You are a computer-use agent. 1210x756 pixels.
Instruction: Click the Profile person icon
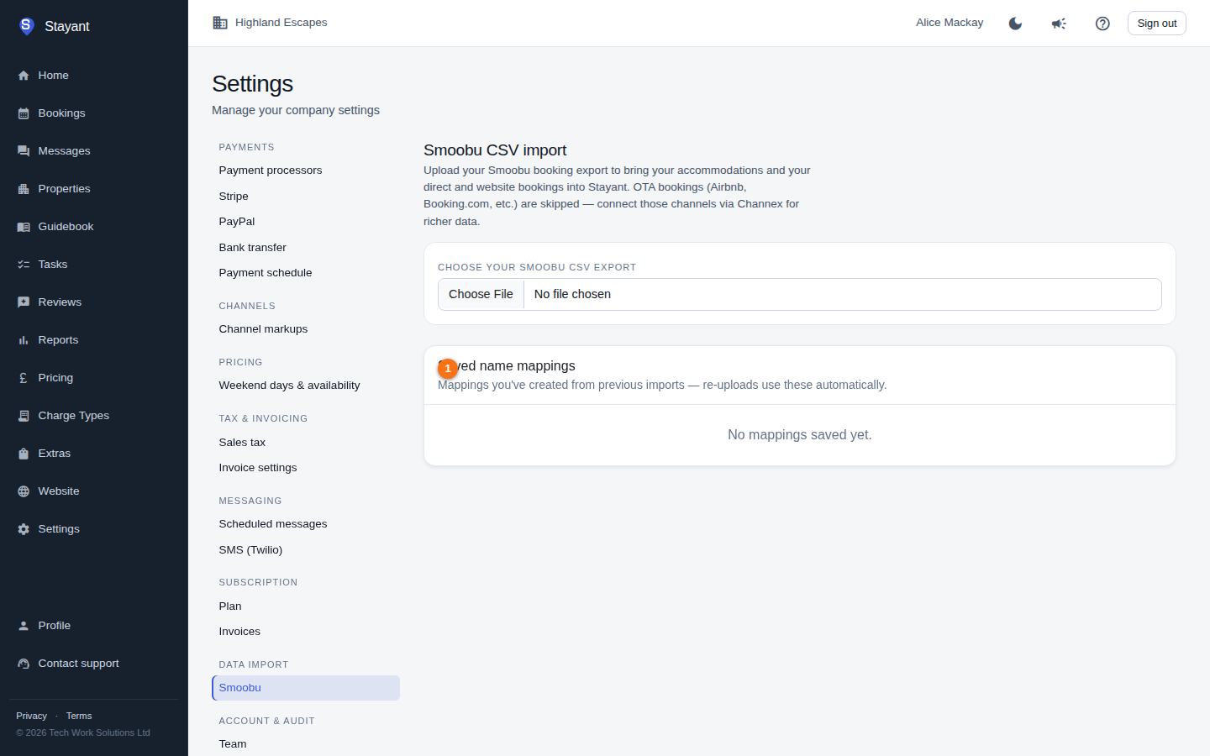click(x=24, y=626)
